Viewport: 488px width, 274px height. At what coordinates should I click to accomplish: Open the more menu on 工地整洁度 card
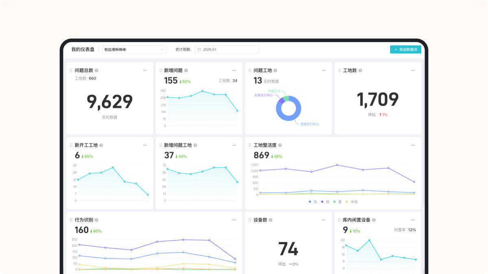click(x=413, y=145)
